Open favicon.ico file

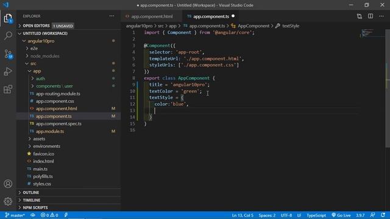pyautogui.click(x=43, y=154)
